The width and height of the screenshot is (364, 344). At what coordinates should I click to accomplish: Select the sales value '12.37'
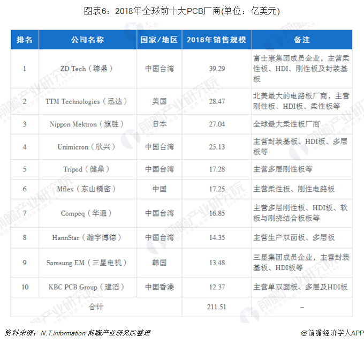[217, 287]
